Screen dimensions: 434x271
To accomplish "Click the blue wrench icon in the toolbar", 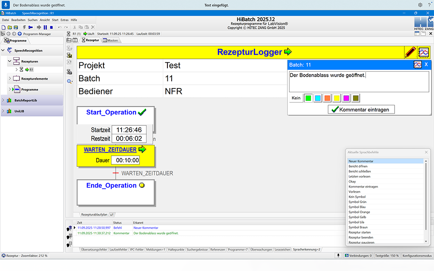I will [30, 27].
